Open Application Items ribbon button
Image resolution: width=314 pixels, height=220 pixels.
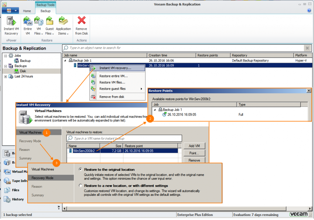click(63, 26)
